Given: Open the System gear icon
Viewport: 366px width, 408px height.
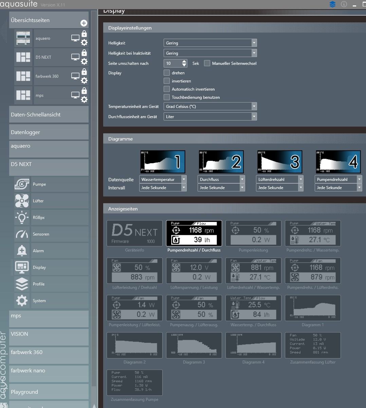Looking at the screenshot, I should tap(22, 301).
